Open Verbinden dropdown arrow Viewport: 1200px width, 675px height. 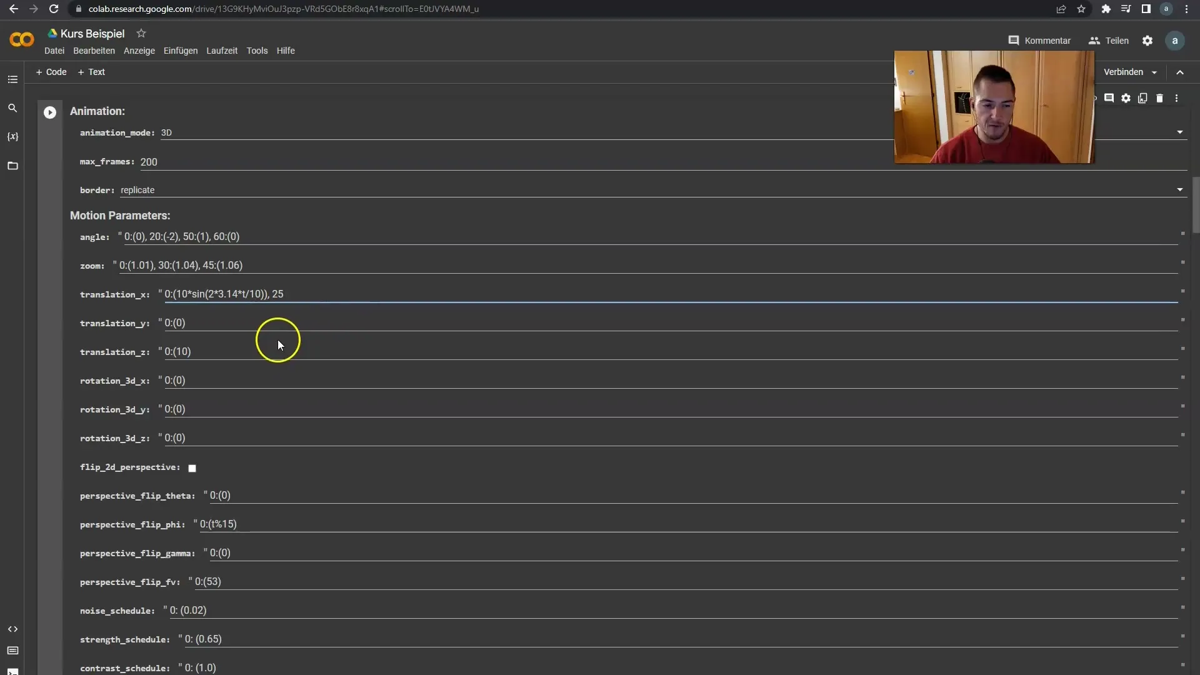click(x=1154, y=72)
